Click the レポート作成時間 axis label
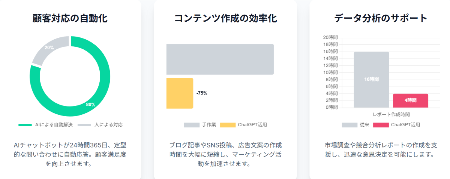 [391, 114]
